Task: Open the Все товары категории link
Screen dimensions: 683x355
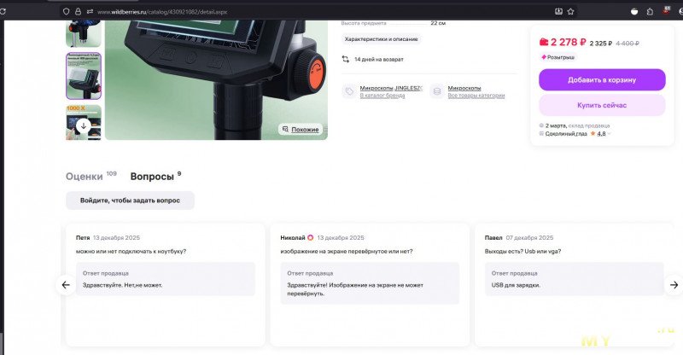Action: (x=476, y=96)
